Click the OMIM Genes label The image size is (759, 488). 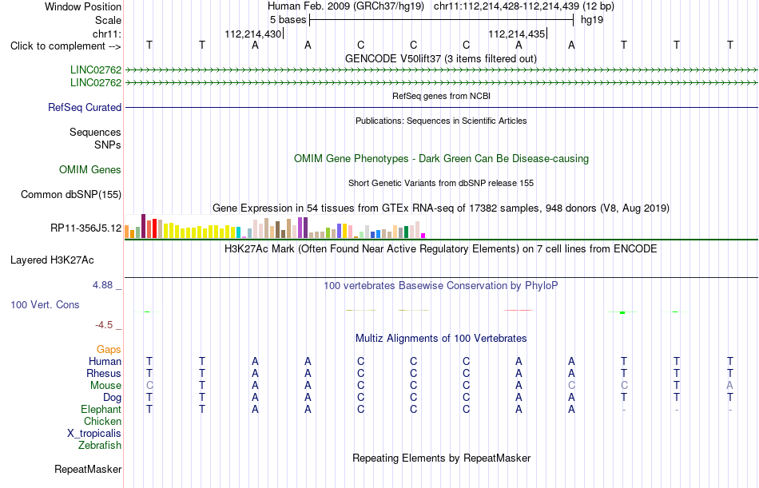pos(90,170)
